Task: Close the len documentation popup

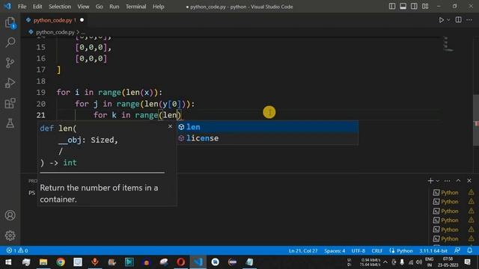Action: pyautogui.click(x=170, y=126)
